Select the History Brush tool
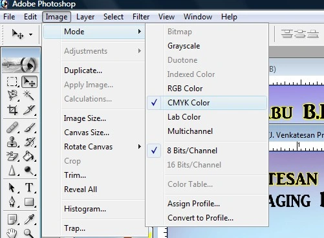 29,142
